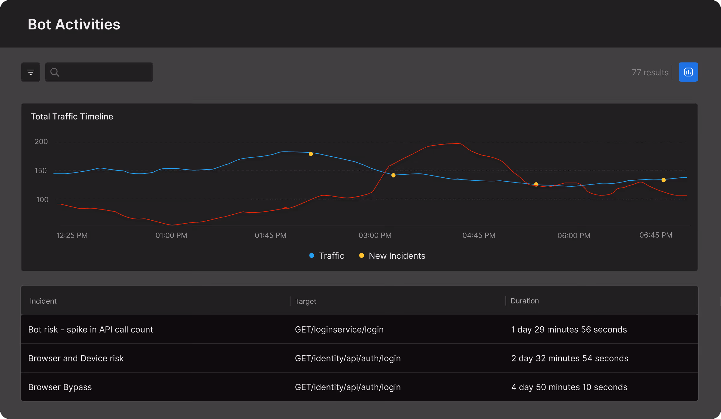Open the Browser Bypass incident details
Image resolution: width=721 pixels, height=419 pixels.
tap(60, 387)
